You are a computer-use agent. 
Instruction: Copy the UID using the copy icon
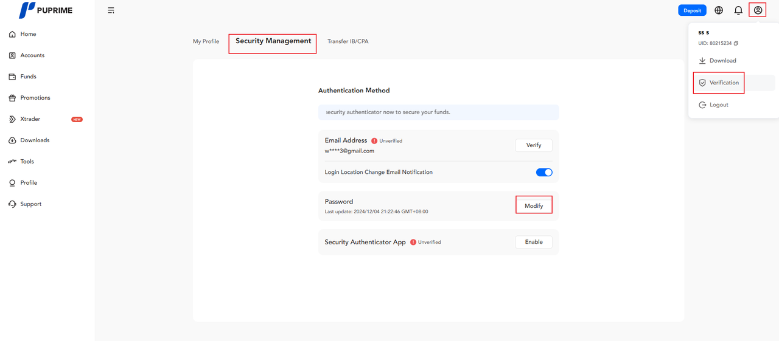(736, 43)
